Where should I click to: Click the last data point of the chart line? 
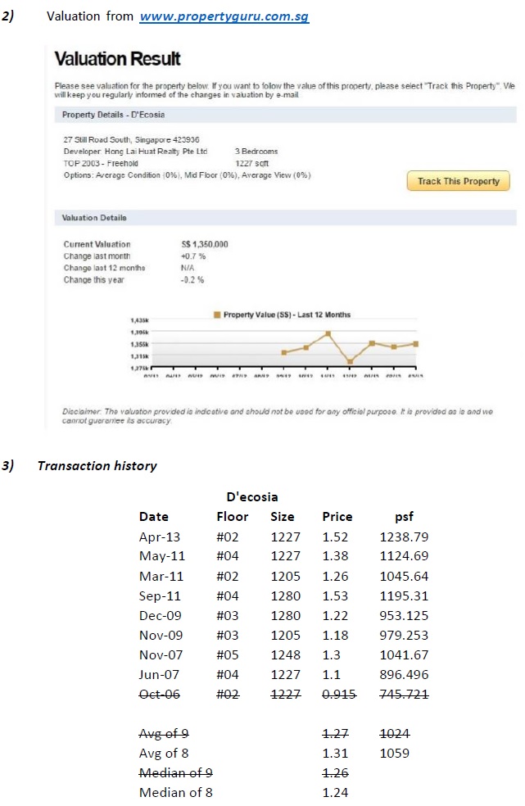(416, 343)
